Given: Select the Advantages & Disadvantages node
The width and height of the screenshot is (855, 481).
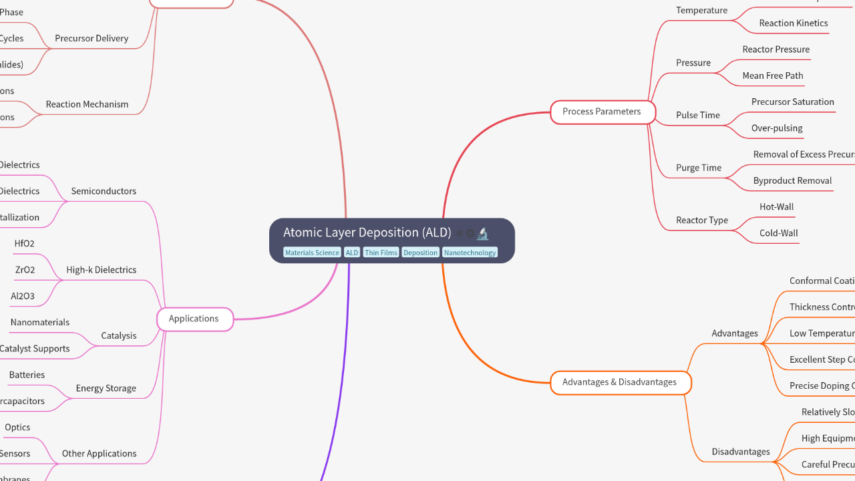Looking at the screenshot, I should 620,382.
